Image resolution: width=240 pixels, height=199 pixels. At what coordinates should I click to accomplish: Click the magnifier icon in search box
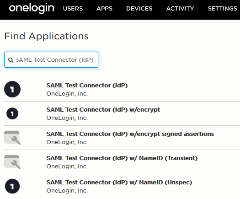point(11,60)
